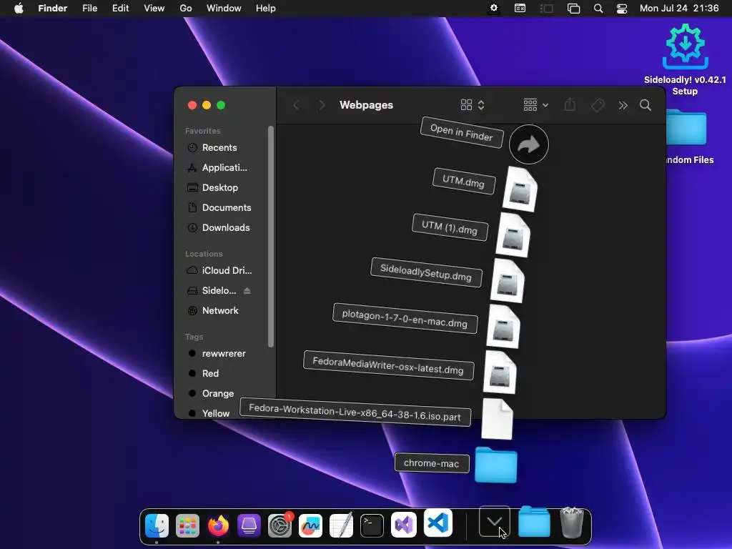Open System Settings in the dock

pos(280,525)
